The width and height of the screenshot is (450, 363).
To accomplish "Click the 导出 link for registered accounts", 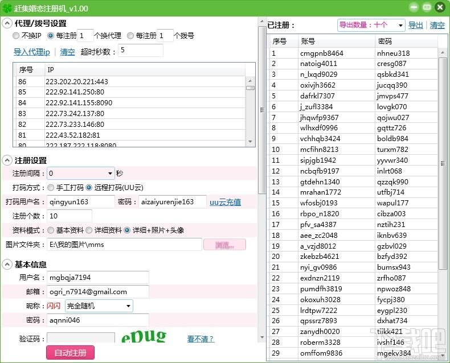I will point(416,25).
